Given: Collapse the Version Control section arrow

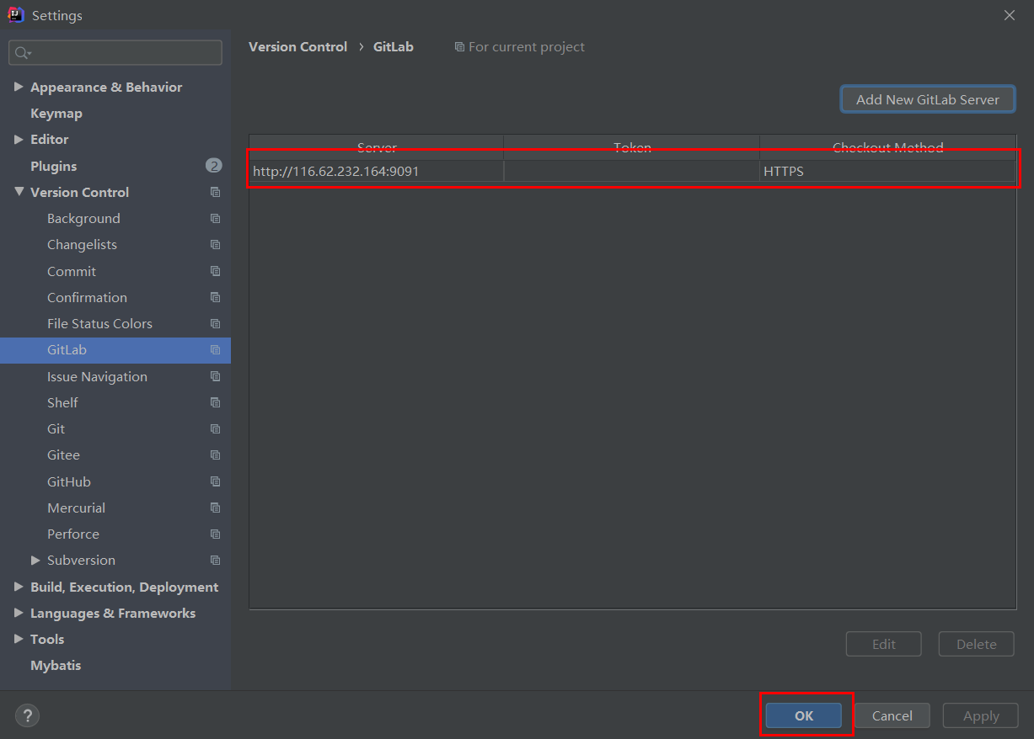Looking at the screenshot, I should click(19, 192).
